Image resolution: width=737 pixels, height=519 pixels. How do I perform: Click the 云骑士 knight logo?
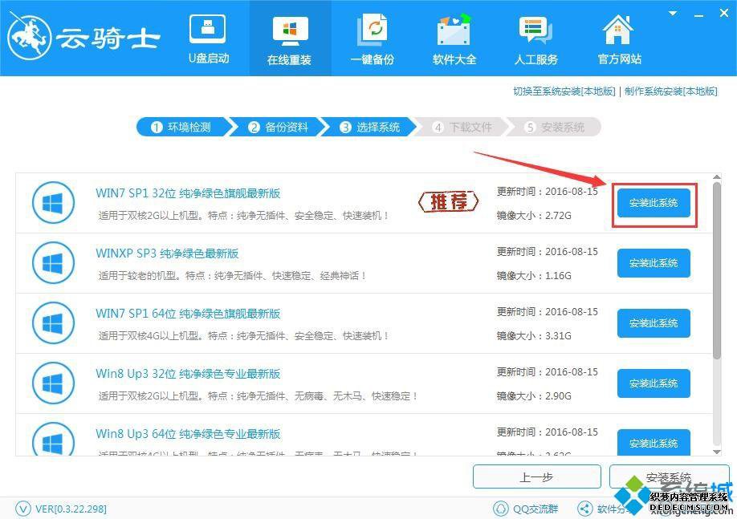point(29,38)
